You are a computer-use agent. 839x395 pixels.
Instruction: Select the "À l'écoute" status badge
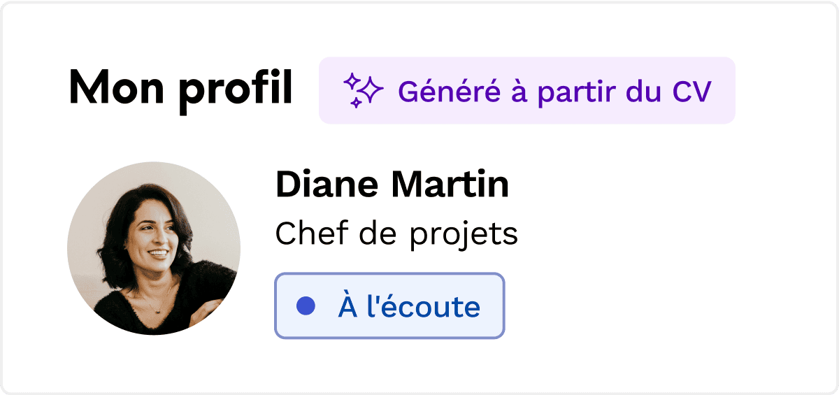point(389,306)
